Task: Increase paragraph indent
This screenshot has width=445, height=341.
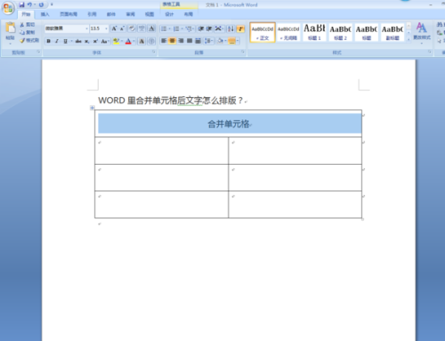Action: point(209,28)
